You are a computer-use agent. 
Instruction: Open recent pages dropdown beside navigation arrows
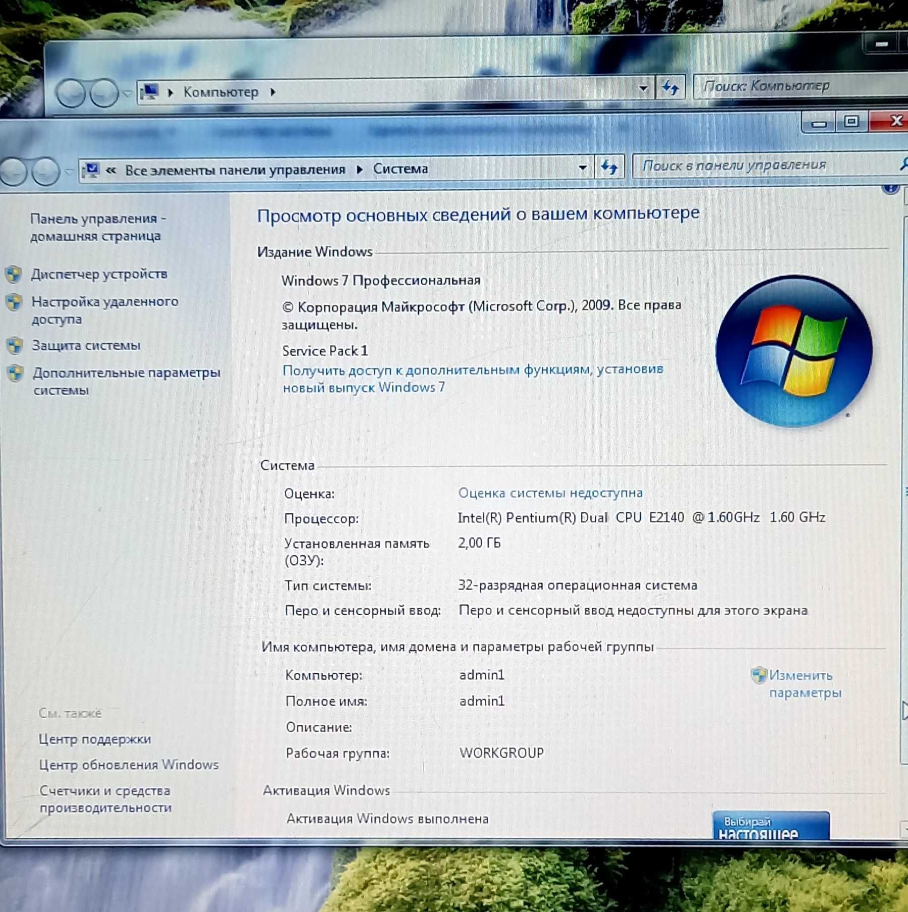[69, 173]
